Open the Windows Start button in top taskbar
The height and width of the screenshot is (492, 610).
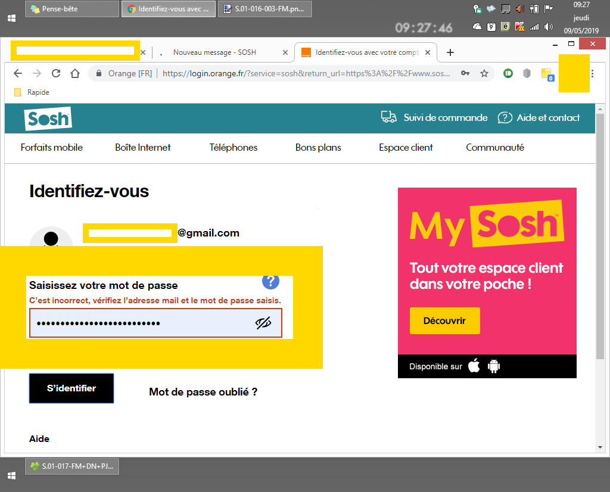coord(12,18)
